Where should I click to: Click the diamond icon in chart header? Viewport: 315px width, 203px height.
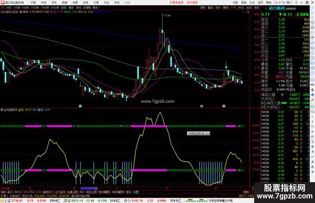[243, 12]
